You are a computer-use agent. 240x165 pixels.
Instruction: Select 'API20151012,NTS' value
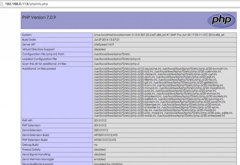tap(105, 140)
